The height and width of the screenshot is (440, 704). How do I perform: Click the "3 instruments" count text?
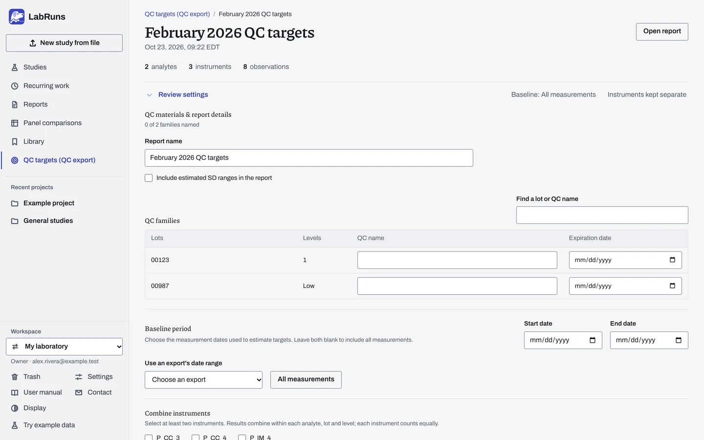pyautogui.click(x=210, y=67)
